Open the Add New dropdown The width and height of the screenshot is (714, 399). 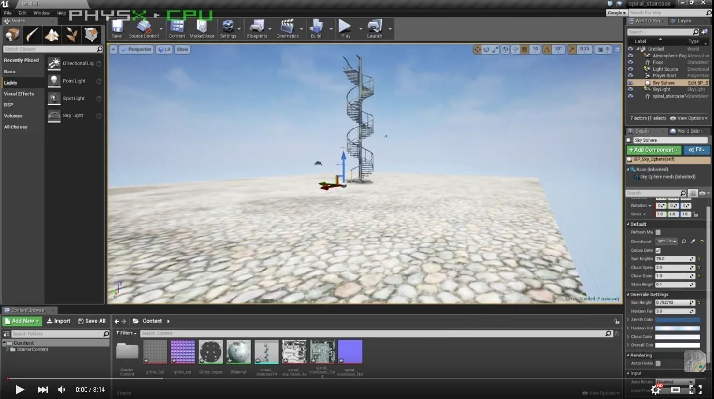pos(22,321)
